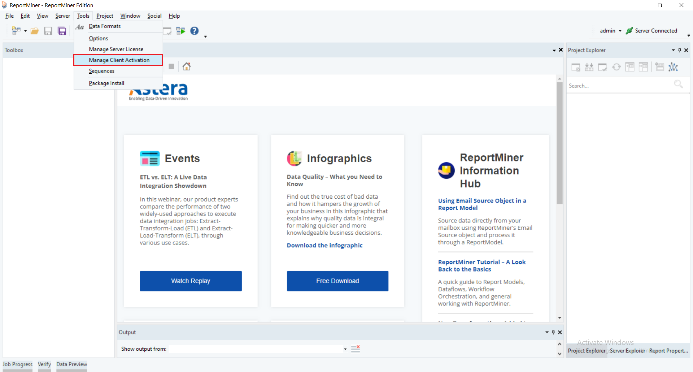Image resolution: width=693 pixels, height=372 pixels.
Task: Open the start page document list dropdown
Action: (554, 50)
